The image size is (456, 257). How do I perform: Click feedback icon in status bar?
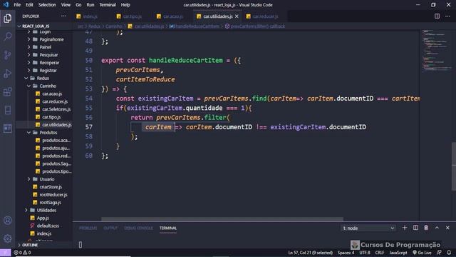click(x=439, y=252)
